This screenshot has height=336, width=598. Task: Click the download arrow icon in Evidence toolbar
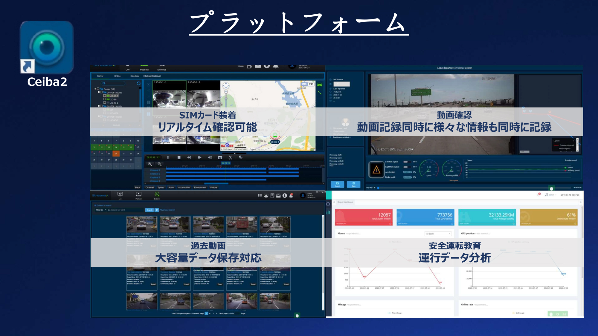tap(285, 196)
